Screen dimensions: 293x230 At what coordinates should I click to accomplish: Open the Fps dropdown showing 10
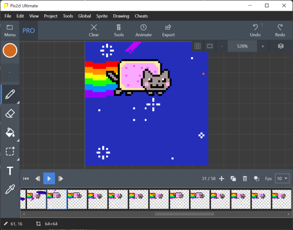[x=282, y=178]
